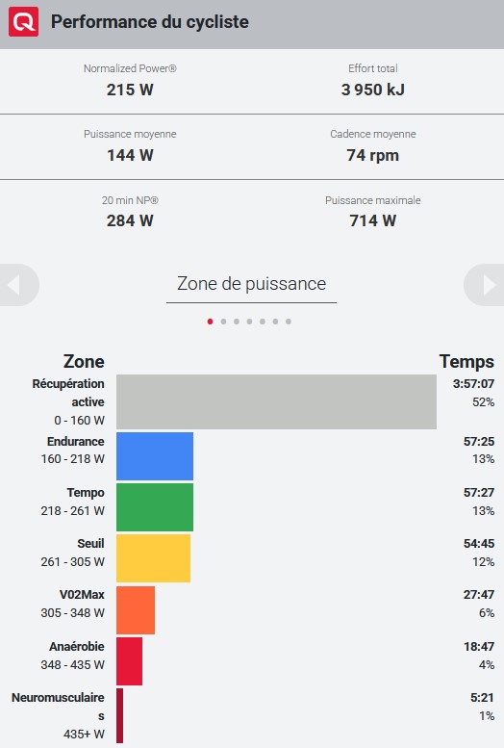This screenshot has width=504, height=748.
Task: Select the sixth carousel dot
Action: point(275,322)
